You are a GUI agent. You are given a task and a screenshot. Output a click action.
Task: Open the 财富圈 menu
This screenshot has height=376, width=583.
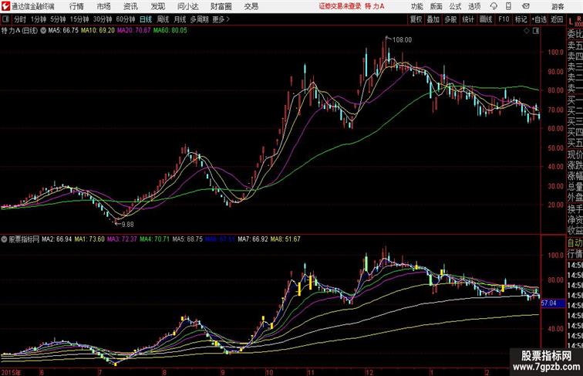coord(221,6)
